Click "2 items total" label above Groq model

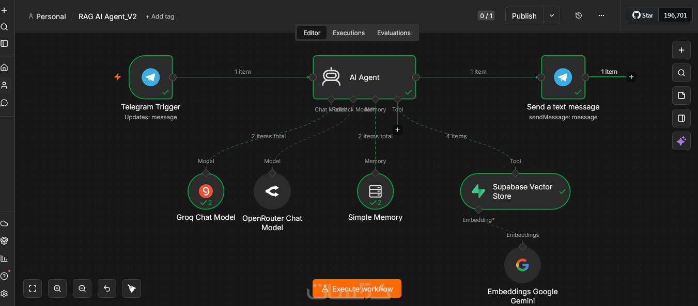pos(269,136)
